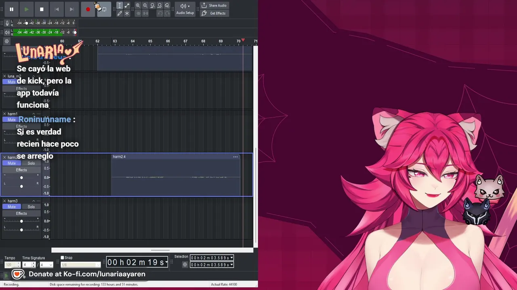Viewport: 517px width, 290px height.
Task: Open the harm1 track options menu
Action: [39, 114]
